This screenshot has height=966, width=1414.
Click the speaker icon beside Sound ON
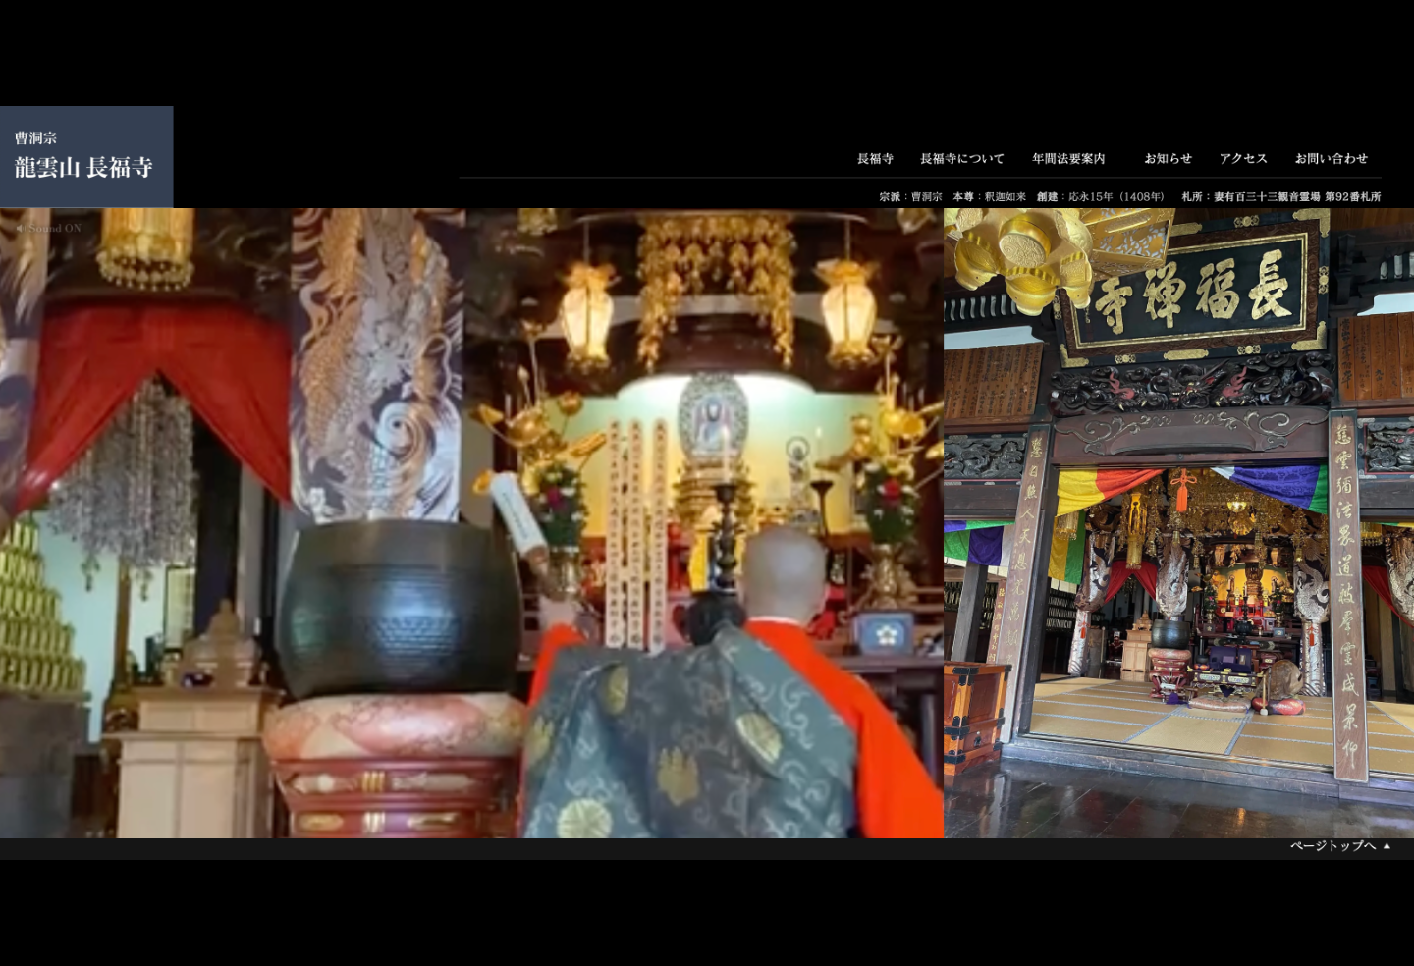[20, 228]
